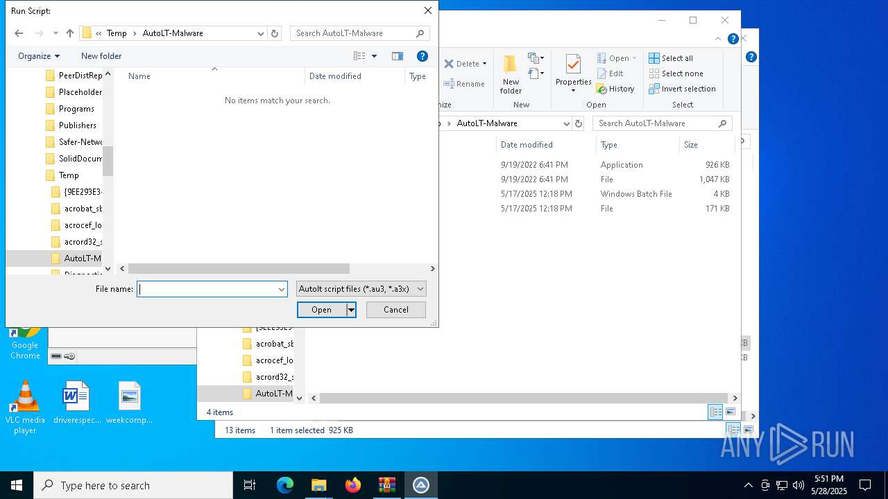Select acrord32_super folder in dialog tree
Viewport: 888px width, 499px height.
[77, 242]
